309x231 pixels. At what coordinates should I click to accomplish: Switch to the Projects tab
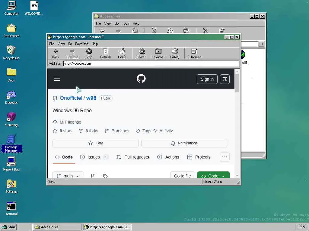[199, 157]
